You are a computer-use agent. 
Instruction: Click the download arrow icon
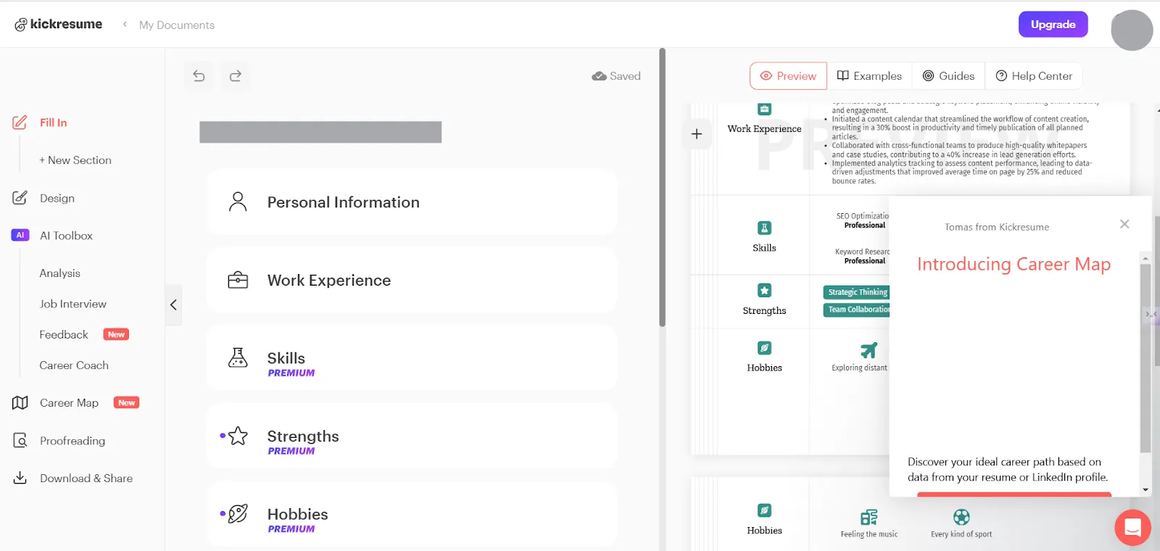[20, 478]
